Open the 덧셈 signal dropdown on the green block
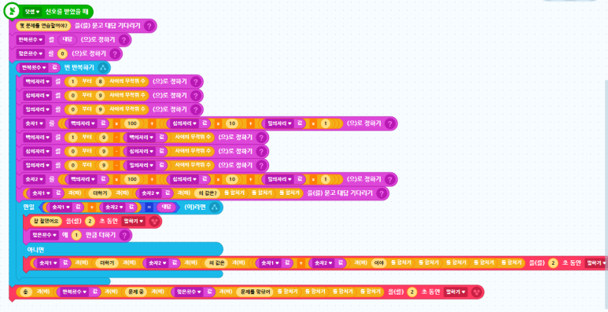Image resolution: width=608 pixels, height=312 pixels. [32, 12]
